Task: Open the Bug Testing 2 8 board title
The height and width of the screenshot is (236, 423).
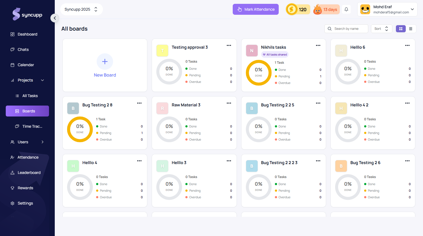Action: click(97, 105)
